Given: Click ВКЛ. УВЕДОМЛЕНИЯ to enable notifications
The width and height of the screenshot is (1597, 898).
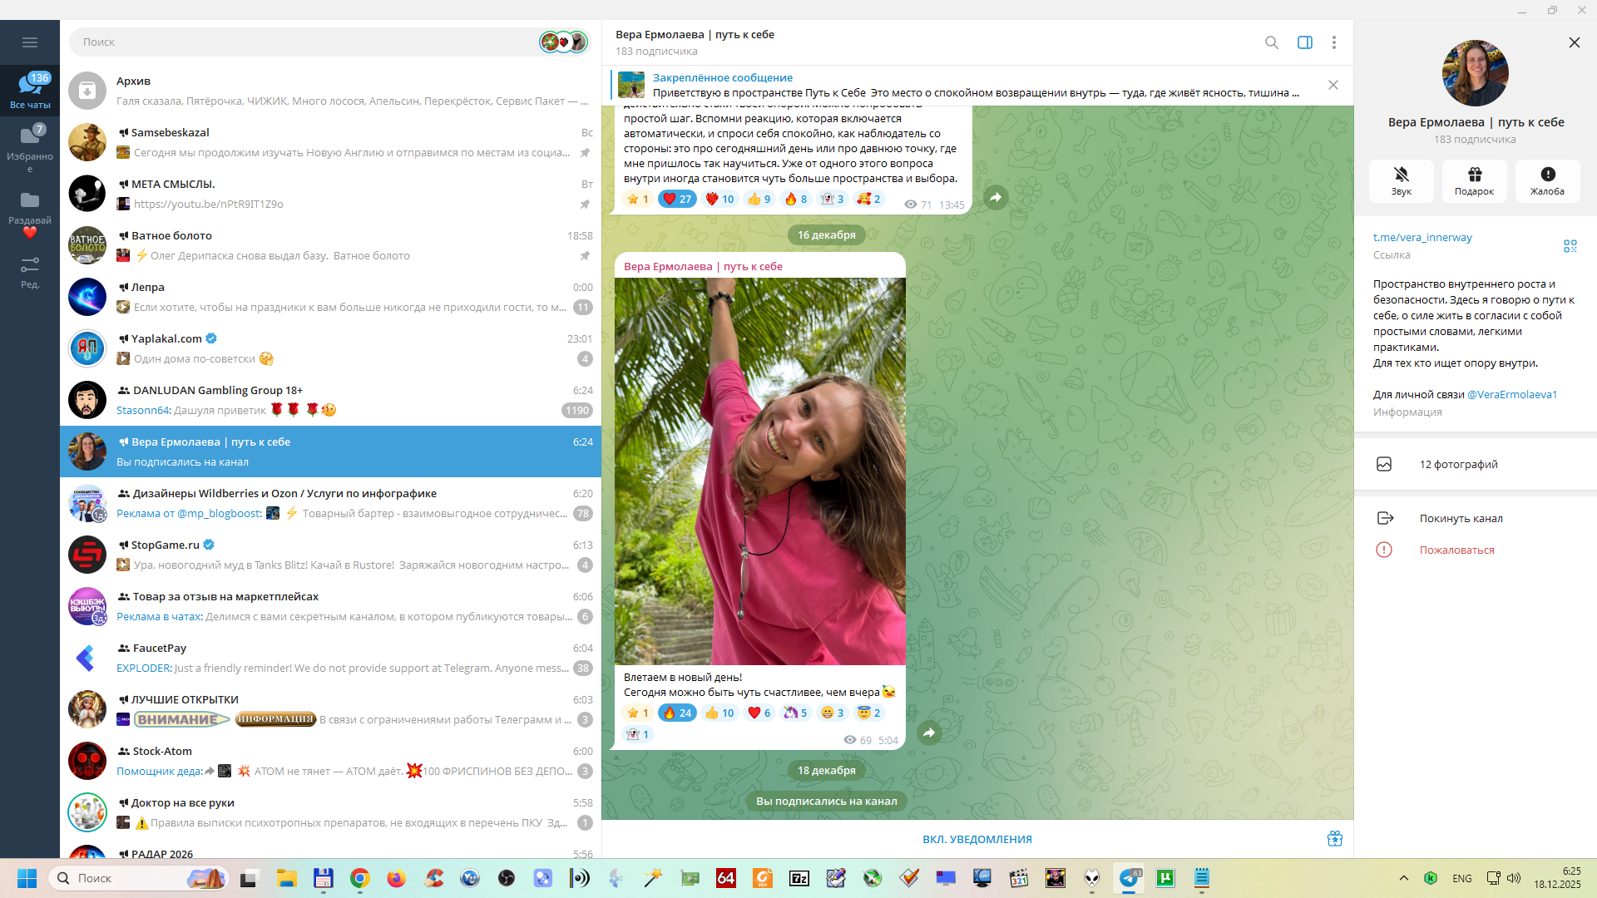Looking at the screenshot, I should (976, 839).
